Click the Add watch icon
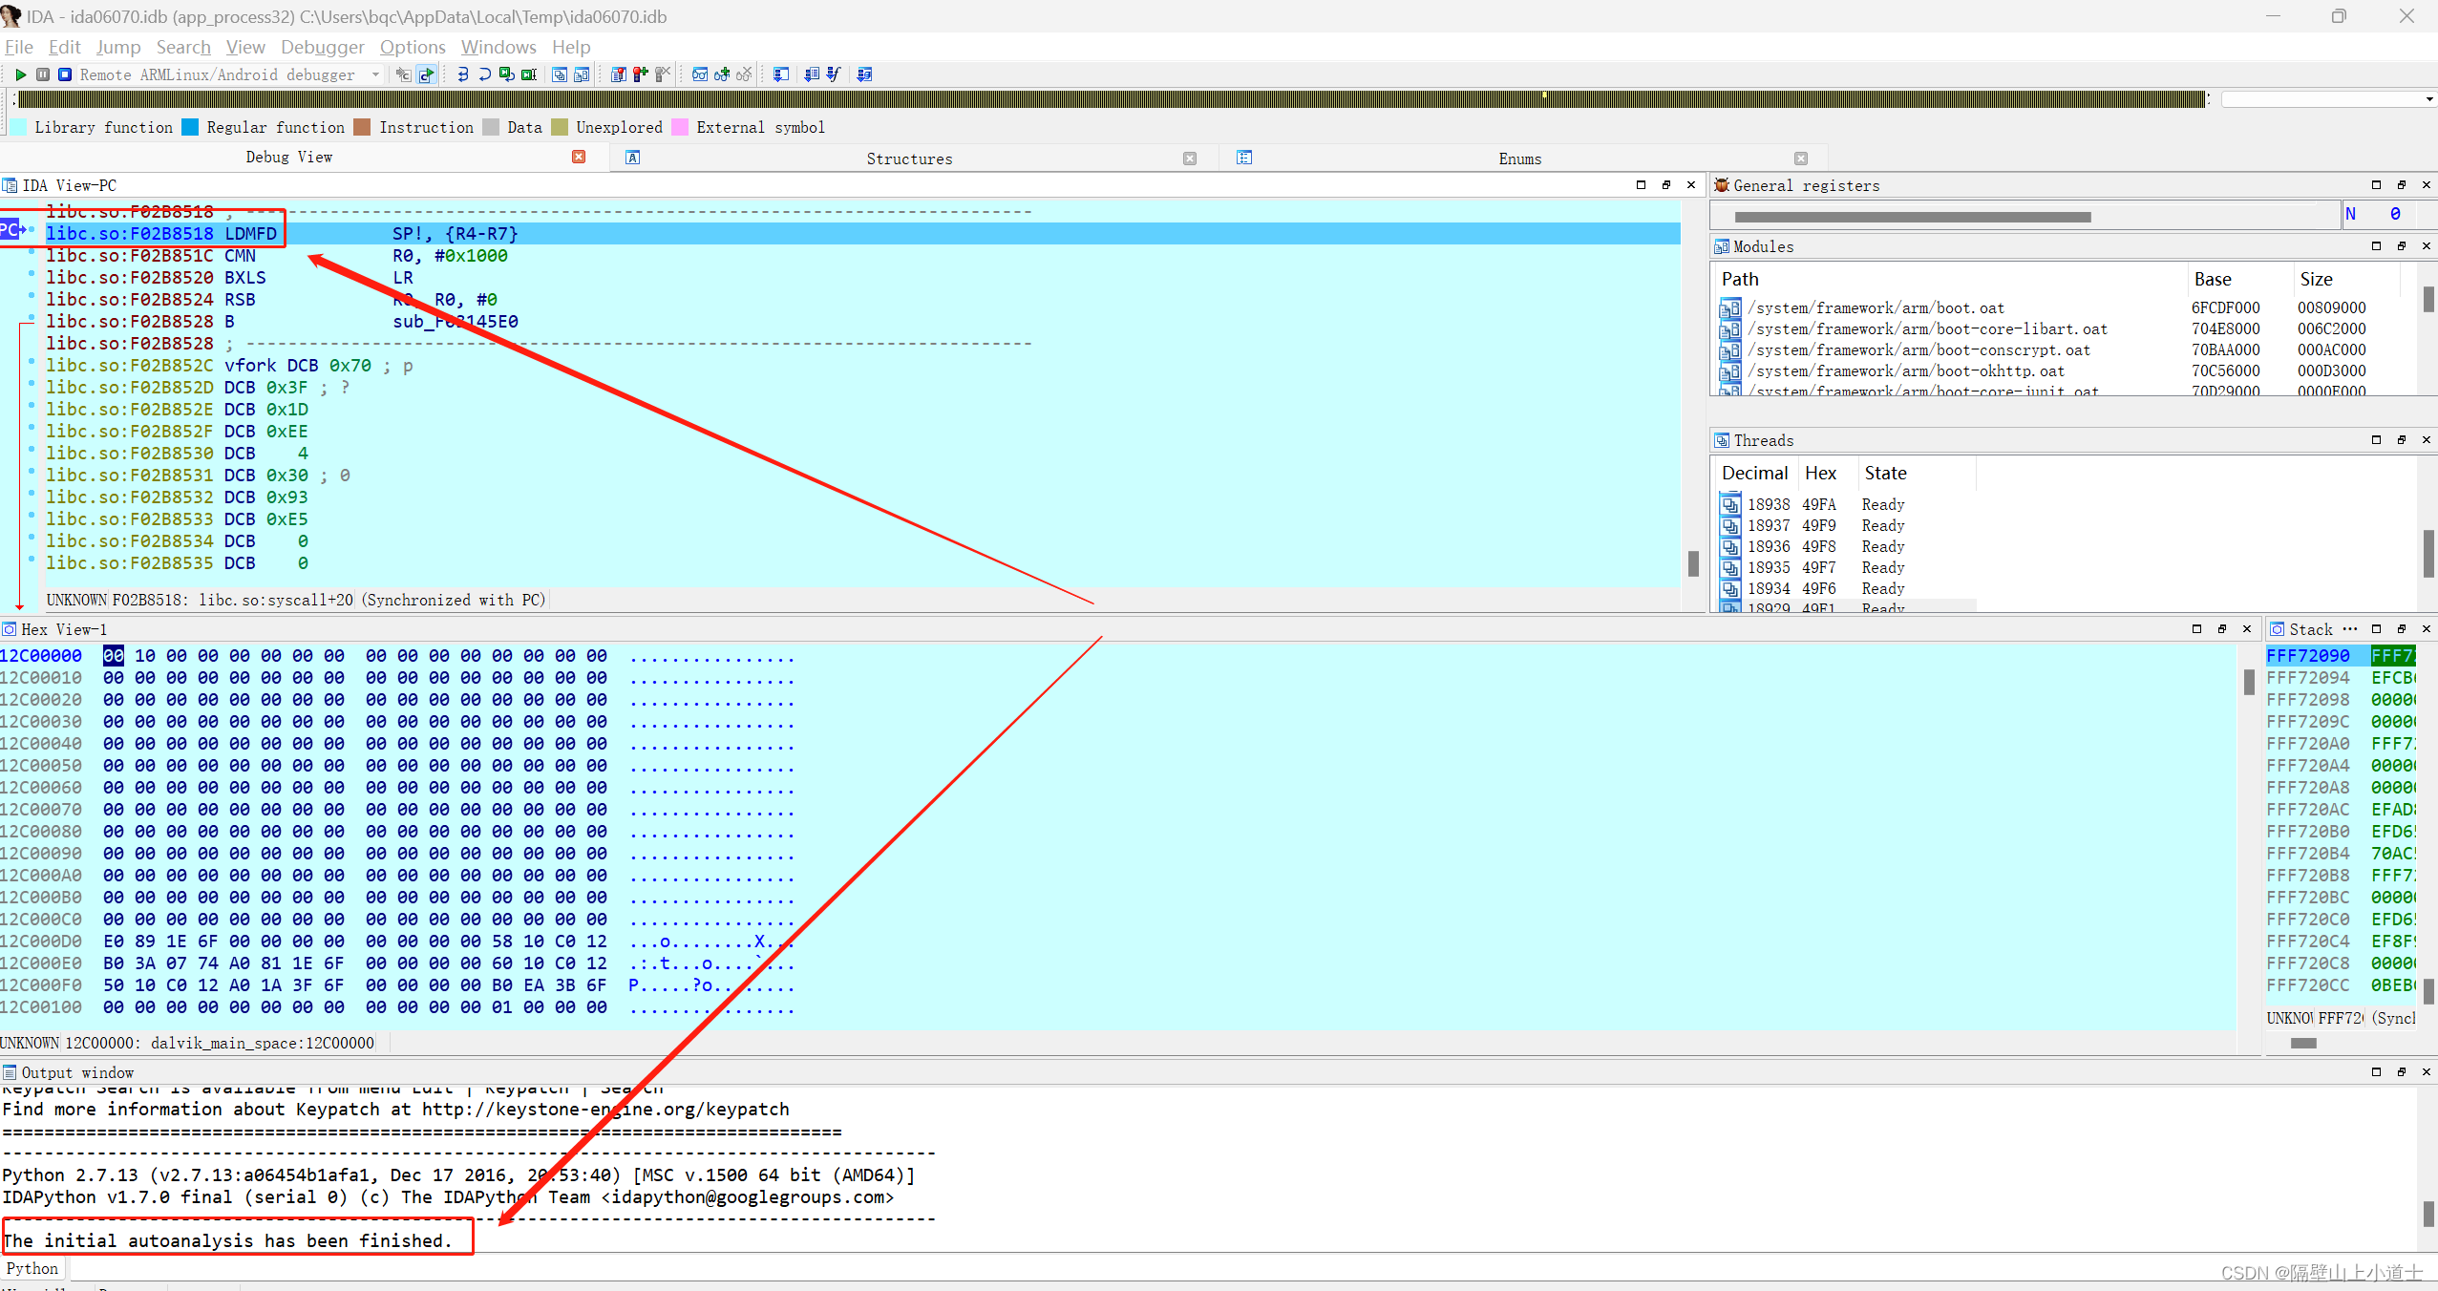 tap(722, 74)
